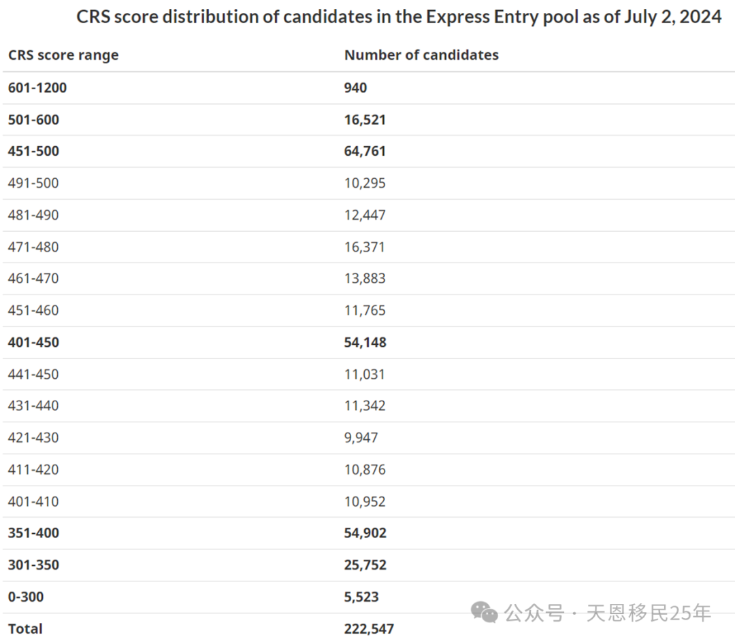
Task: Click the 64,761 candidates total
Action: coord(365,151)
